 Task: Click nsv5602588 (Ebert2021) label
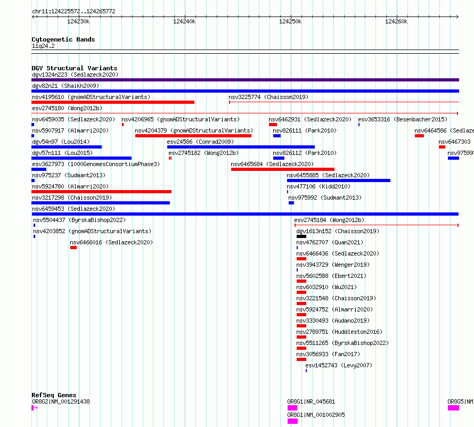(x=331, y=276)
